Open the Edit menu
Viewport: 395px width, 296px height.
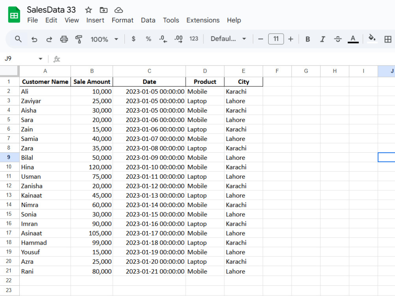tap(51, 20)
